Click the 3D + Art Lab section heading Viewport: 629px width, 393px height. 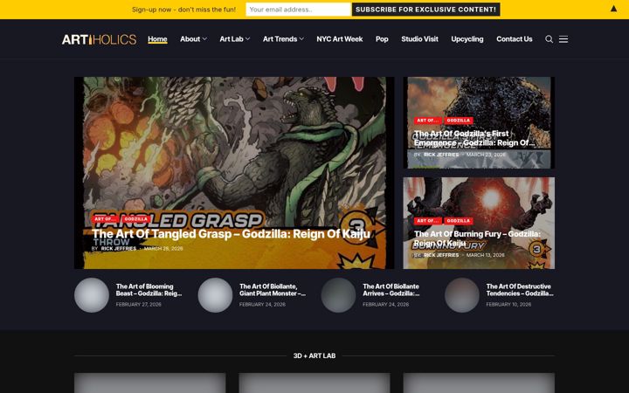point(314,355)
